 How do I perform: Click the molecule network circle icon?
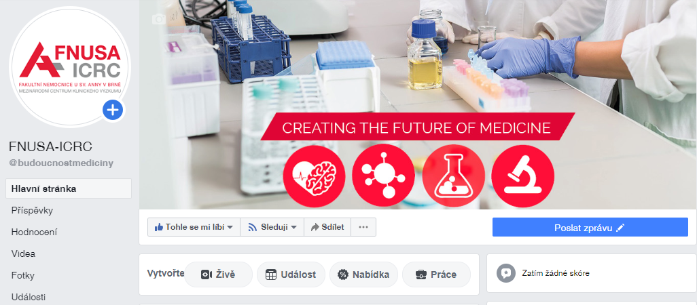point(383,176)
